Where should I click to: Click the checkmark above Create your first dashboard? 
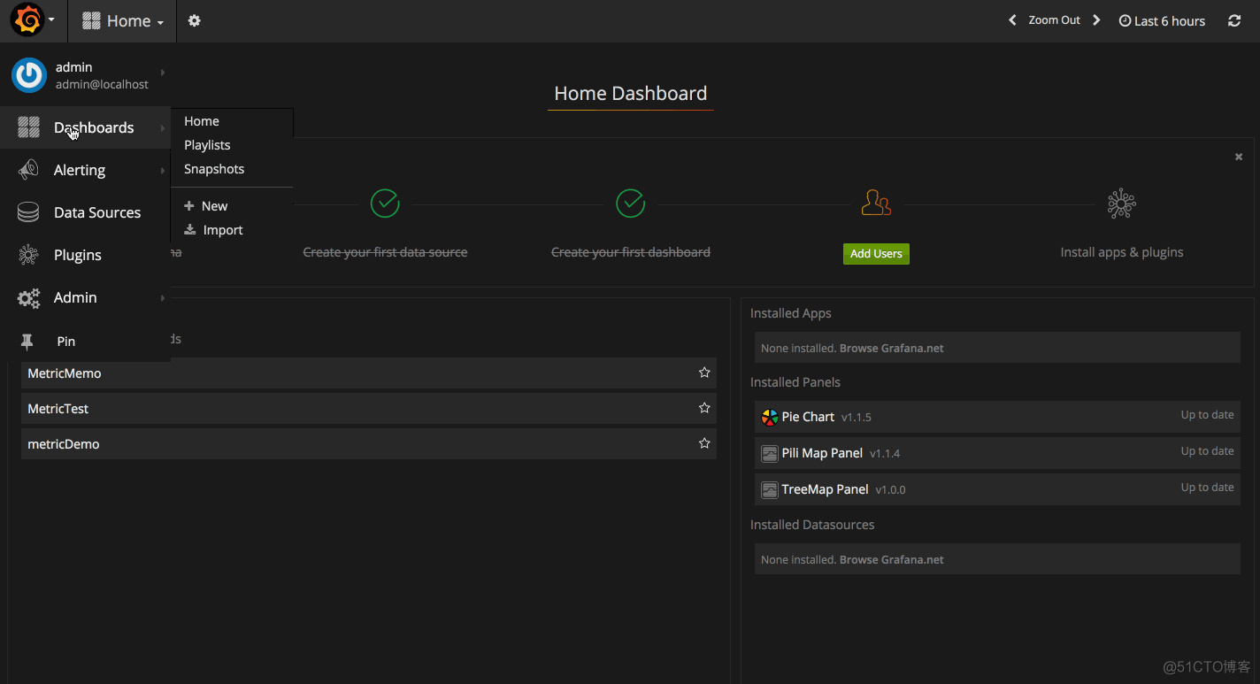click(630, 203)
